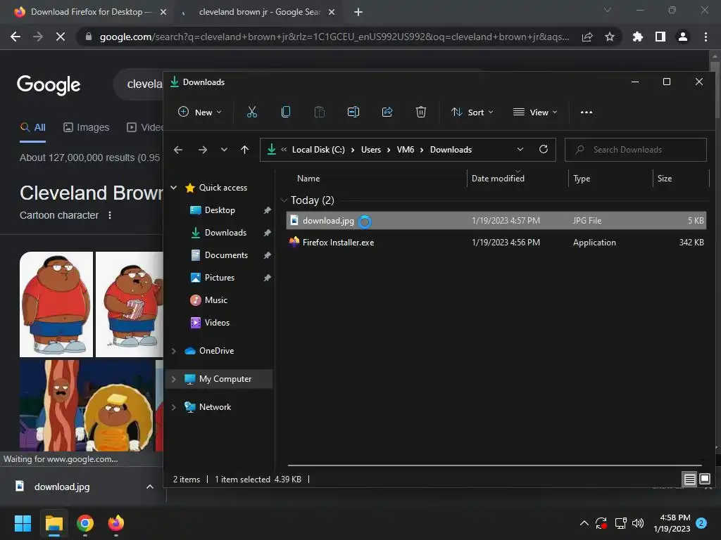
Task: Click the Delete trash icon in Explorer
Action: coord(421,112)
